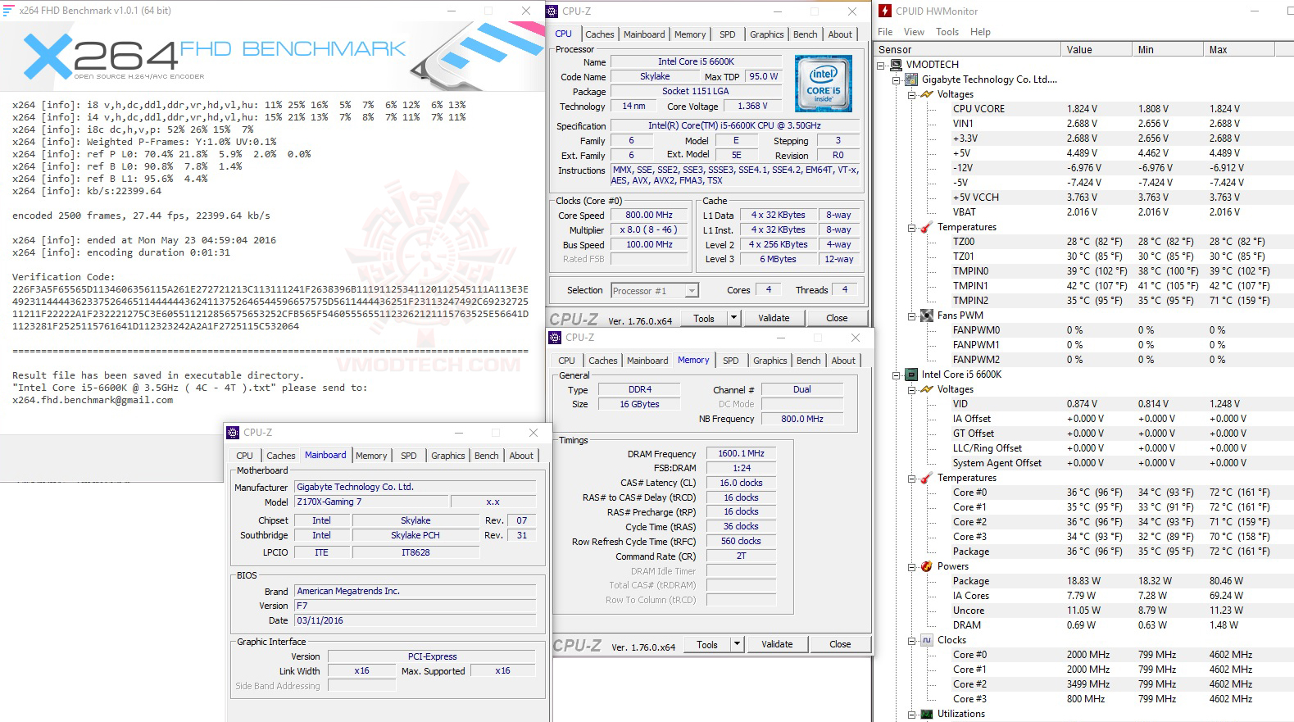Click the VMODTECH computer icon
The image size is (1294, 722).
coord(896,65)
